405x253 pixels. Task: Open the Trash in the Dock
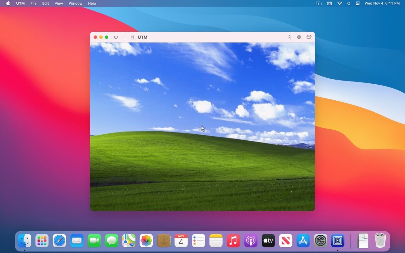(380, 241)
